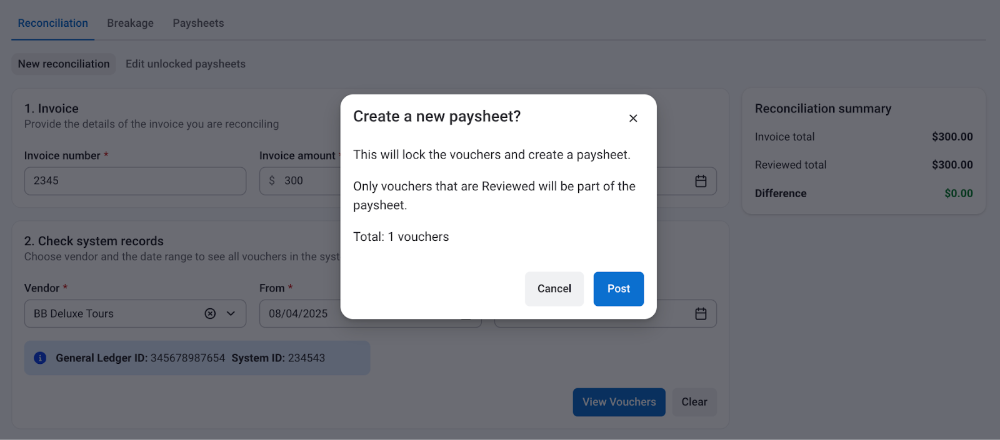Click the View Vouchers button

pyautogui.click(x=619, y=402)
